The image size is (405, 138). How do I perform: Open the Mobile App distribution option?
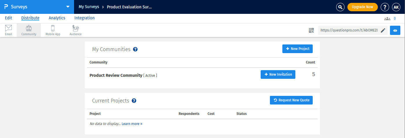click(53, 30)
